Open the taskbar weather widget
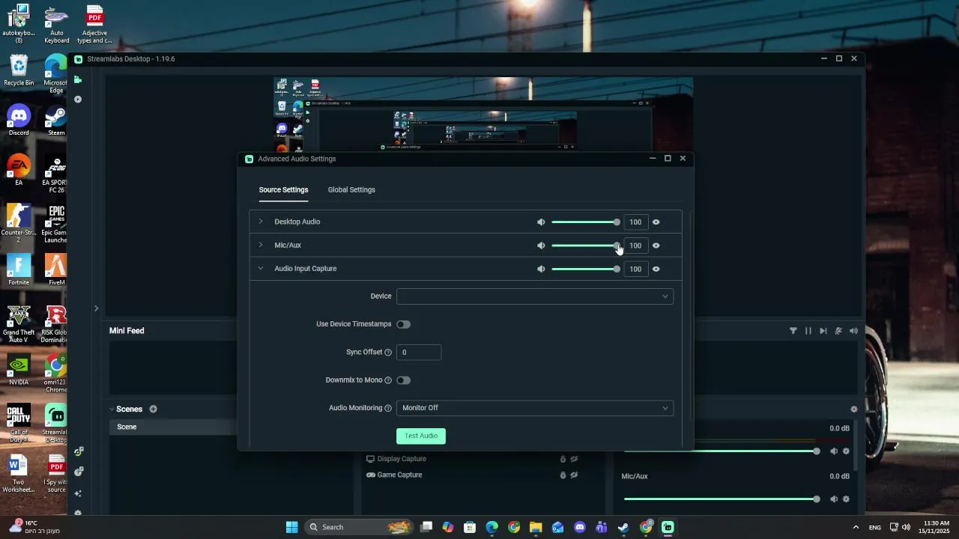This screenshot has width=959, height=539. (x=34, y=527)
